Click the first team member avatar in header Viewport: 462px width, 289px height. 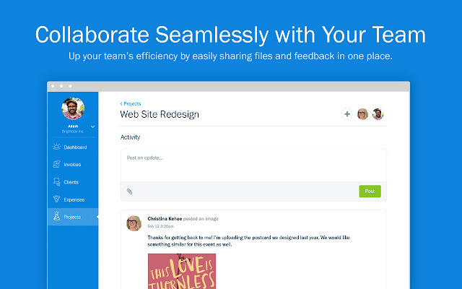pyautogui.click(x=363, y=114)
